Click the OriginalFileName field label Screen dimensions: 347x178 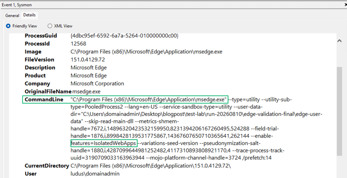[48, 92]
